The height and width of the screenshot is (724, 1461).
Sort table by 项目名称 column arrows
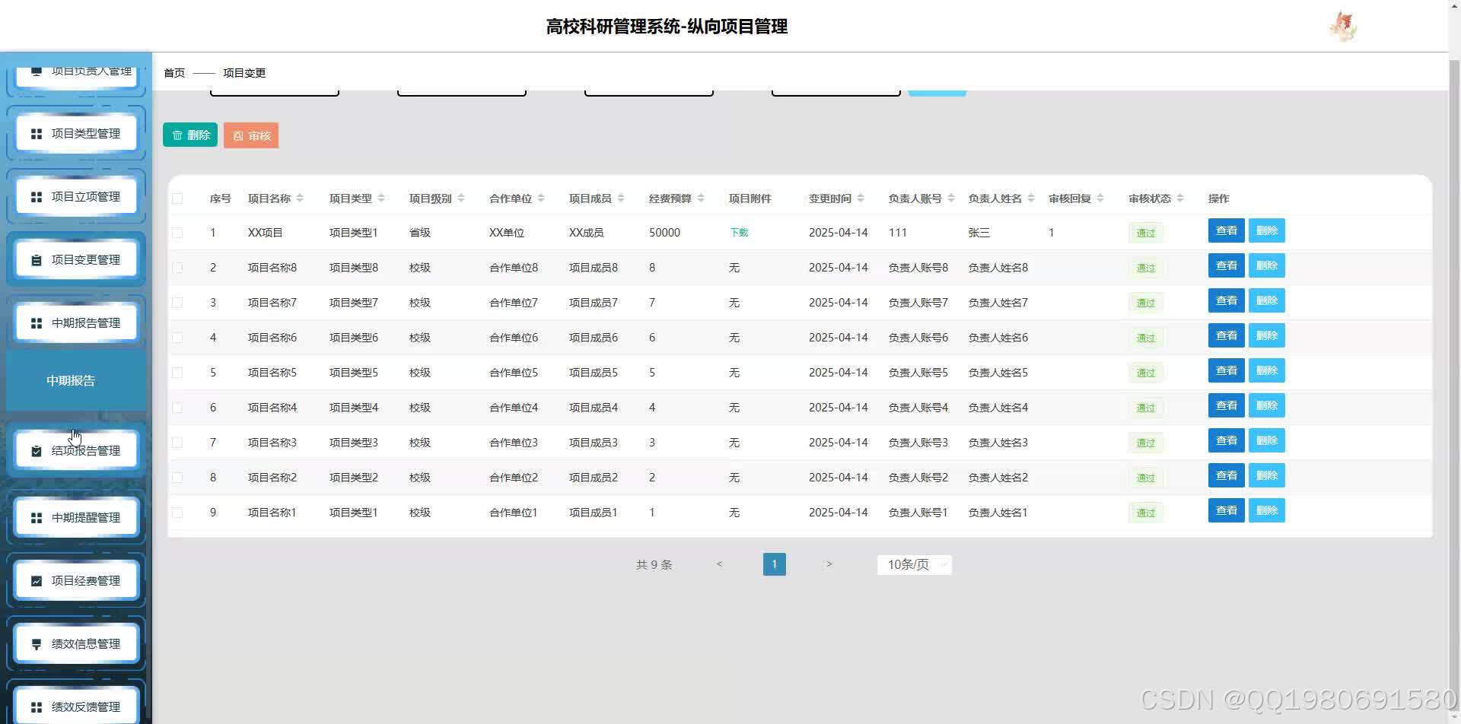tap(300, 198)
